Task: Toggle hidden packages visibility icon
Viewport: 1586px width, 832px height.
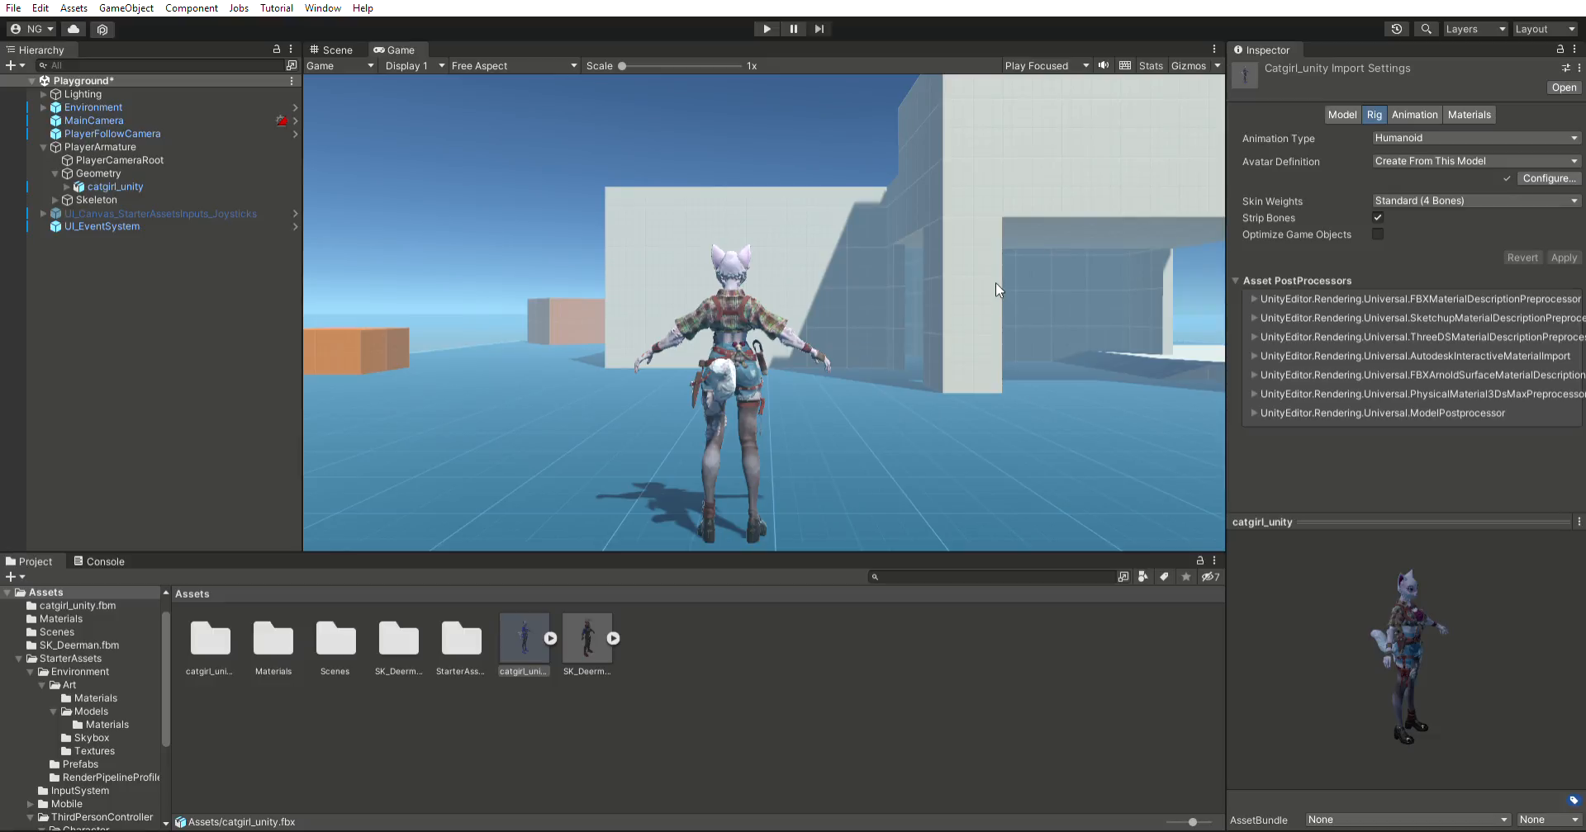Action: (x=1210, y=577)
